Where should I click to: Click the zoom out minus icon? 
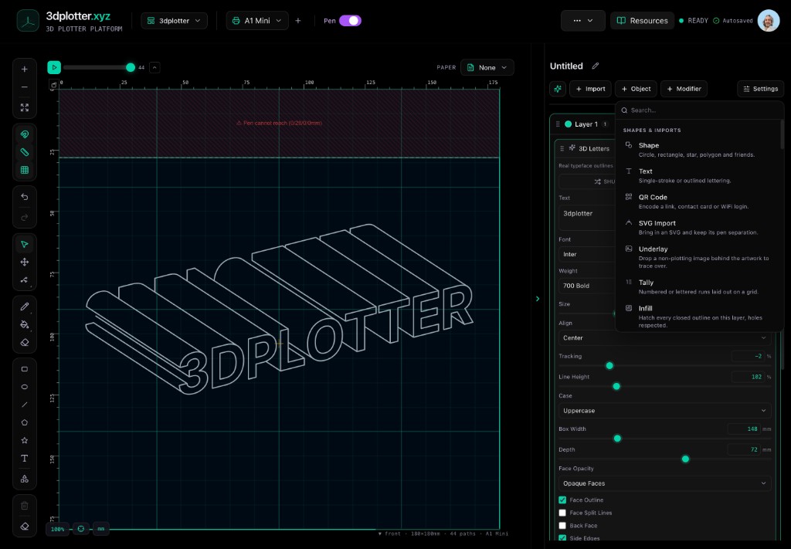click(24, 87)
